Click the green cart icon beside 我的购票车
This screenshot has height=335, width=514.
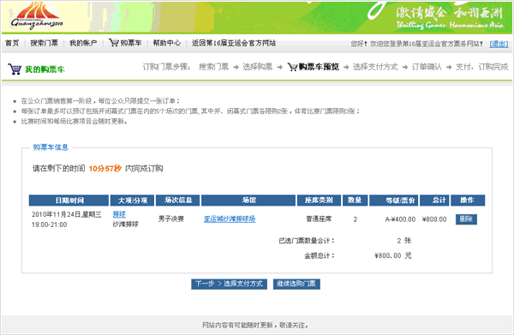point(15,69)
